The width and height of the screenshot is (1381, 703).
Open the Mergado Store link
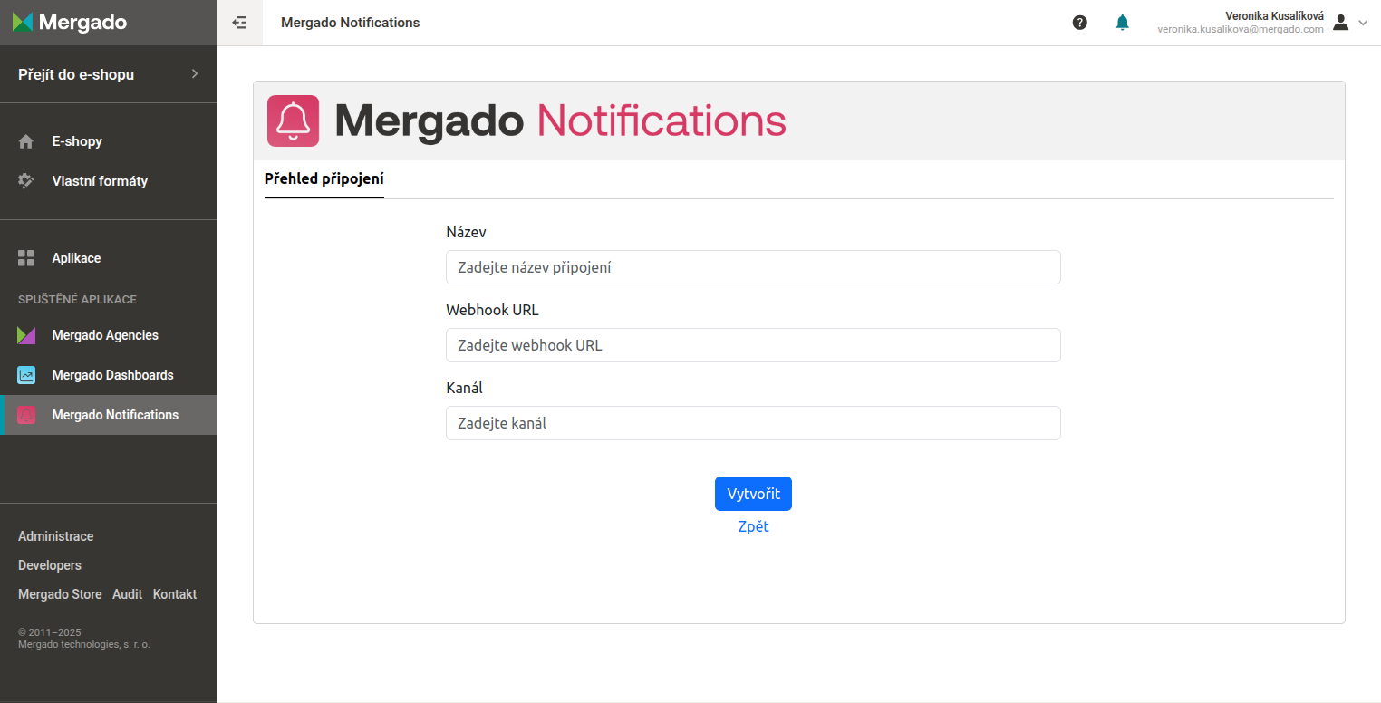click(x=60, y=594)
